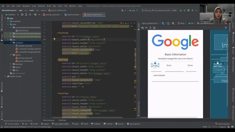Open the Pixel device selector dropdown

tap(159, 10)
